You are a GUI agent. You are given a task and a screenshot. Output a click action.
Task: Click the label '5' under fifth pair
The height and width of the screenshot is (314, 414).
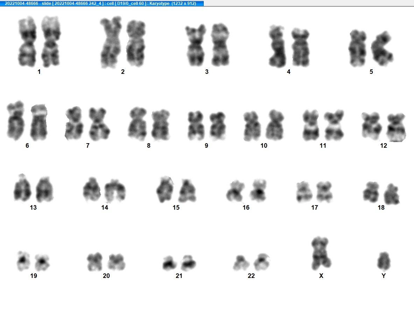(371, 72)
